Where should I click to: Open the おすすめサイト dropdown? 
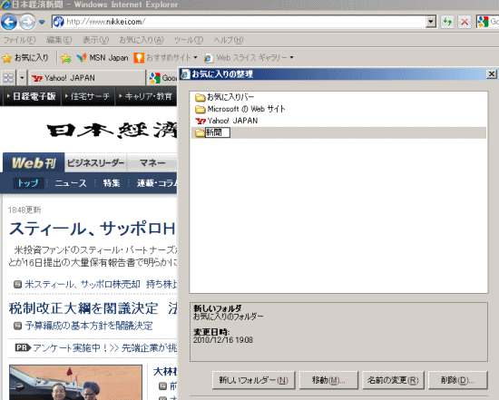tap(165, 58)
